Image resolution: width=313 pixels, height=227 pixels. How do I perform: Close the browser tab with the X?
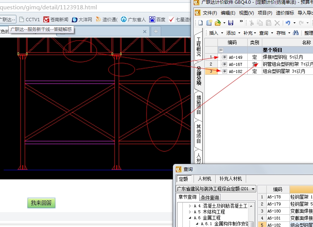(x=145, y=32)
